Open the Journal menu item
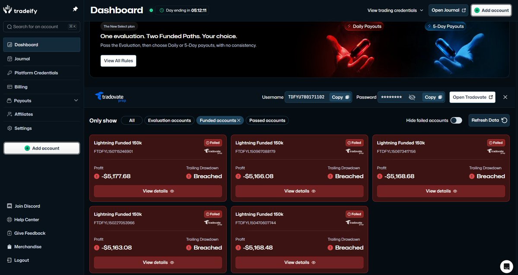Image resolution: width=518 pixels, height=275 pixels. point(41,59)
